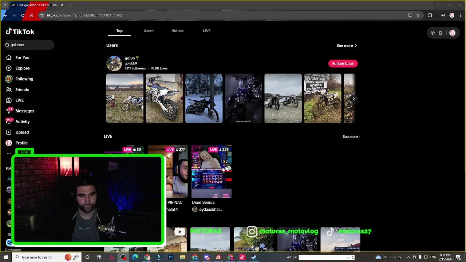Reload the page in browser

tap(23, 15)
